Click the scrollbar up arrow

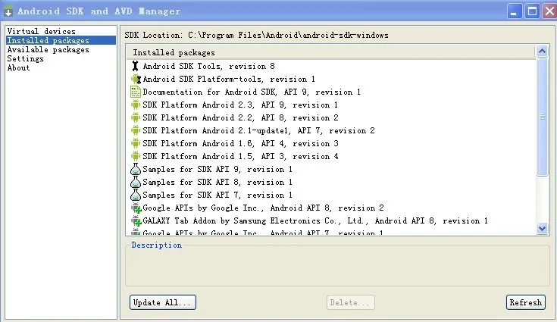[x=542, y=52]
